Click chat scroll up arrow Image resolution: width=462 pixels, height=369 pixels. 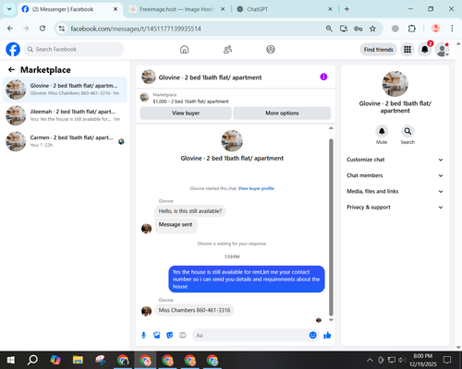pos(331,128)
